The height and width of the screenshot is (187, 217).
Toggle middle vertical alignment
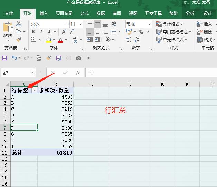[x=98, y=24]
